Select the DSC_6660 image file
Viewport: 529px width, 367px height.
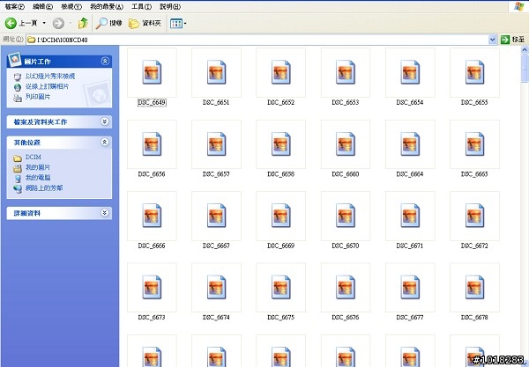pyautogui.click(x=346, y=149)
